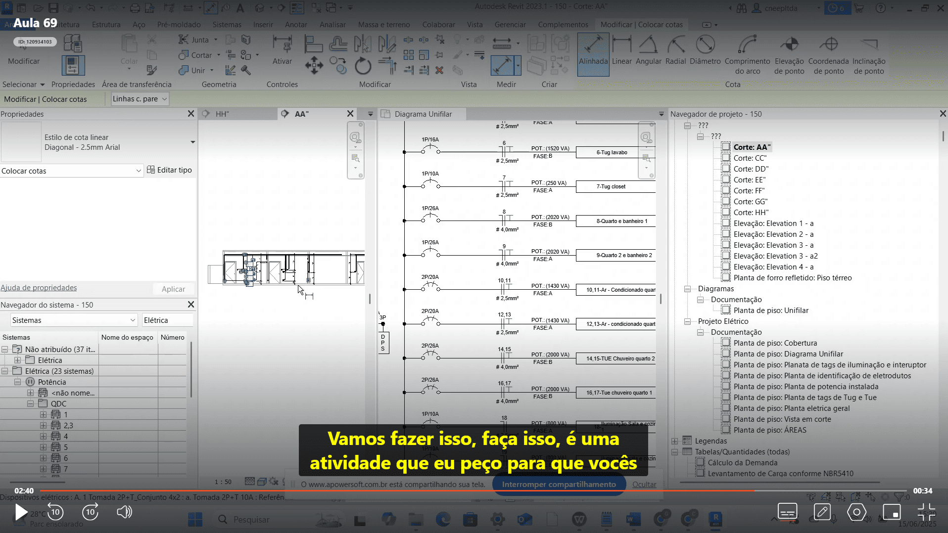Open the Linhas c. pare dropdown

pyautogui.click(x=140, y=99)
